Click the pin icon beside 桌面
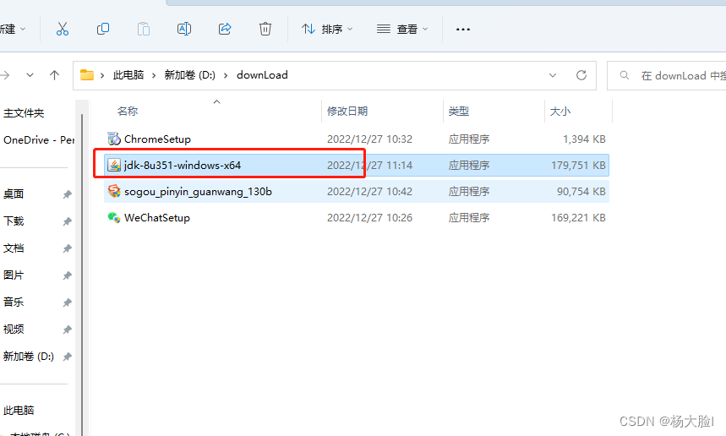This screenshot has height=436, width=726. (67, 194)
